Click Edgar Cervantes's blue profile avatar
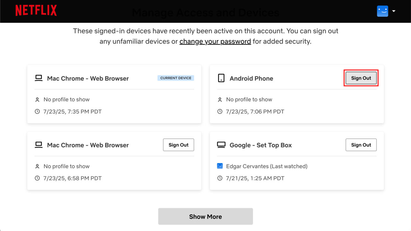The width and height of the screenshot is (411, 231). point(220,166)
